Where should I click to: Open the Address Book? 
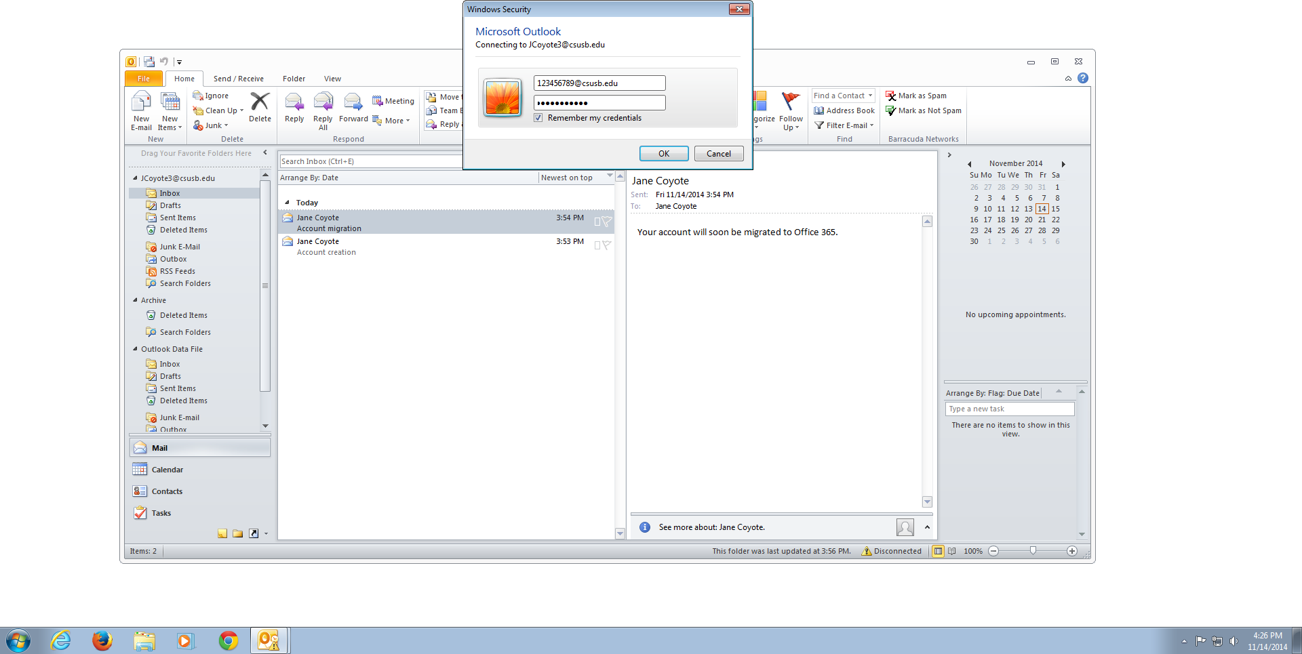(844, 110)
